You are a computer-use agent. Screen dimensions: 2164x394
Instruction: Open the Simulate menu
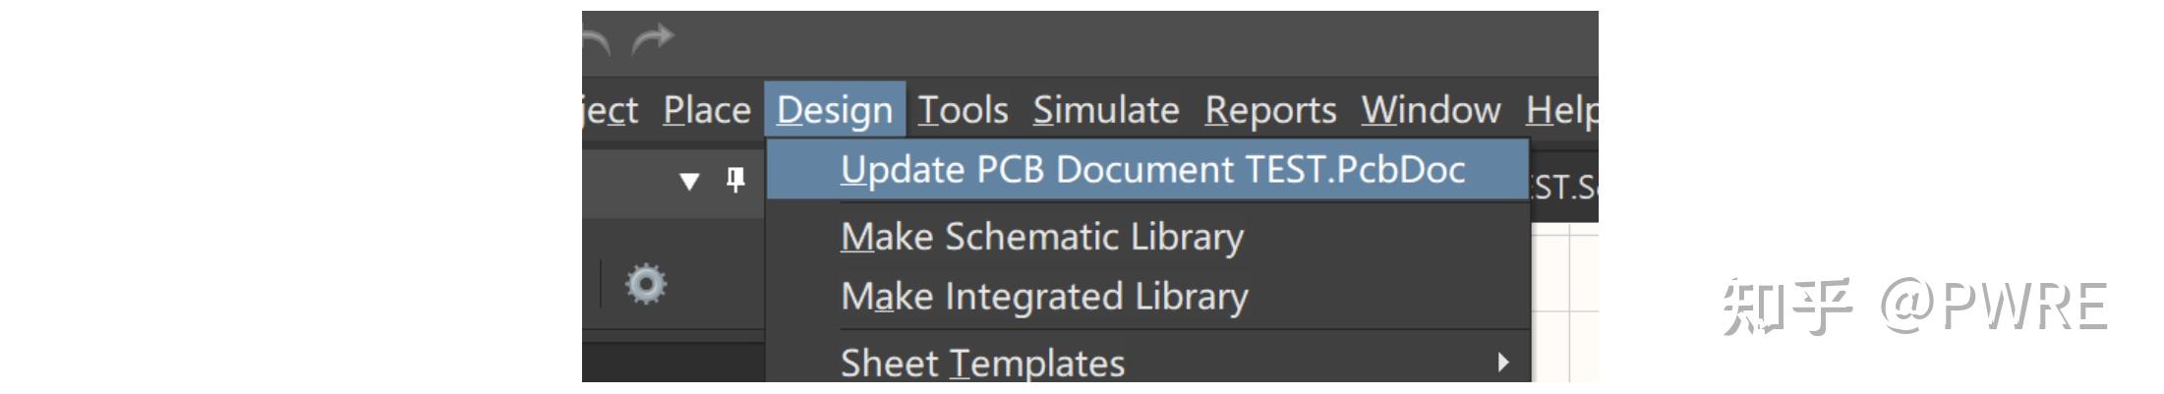point(1106,110)
